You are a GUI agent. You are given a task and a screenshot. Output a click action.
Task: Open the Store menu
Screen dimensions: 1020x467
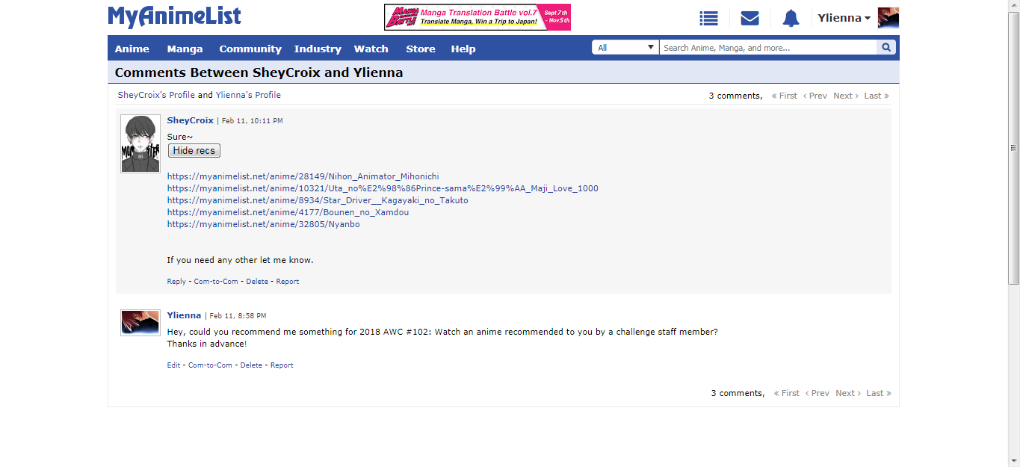(x=421, y=49)
